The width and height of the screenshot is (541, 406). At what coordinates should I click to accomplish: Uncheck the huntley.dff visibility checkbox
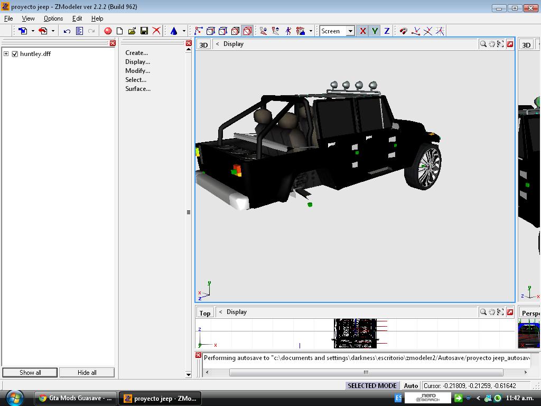pos(15,54)
